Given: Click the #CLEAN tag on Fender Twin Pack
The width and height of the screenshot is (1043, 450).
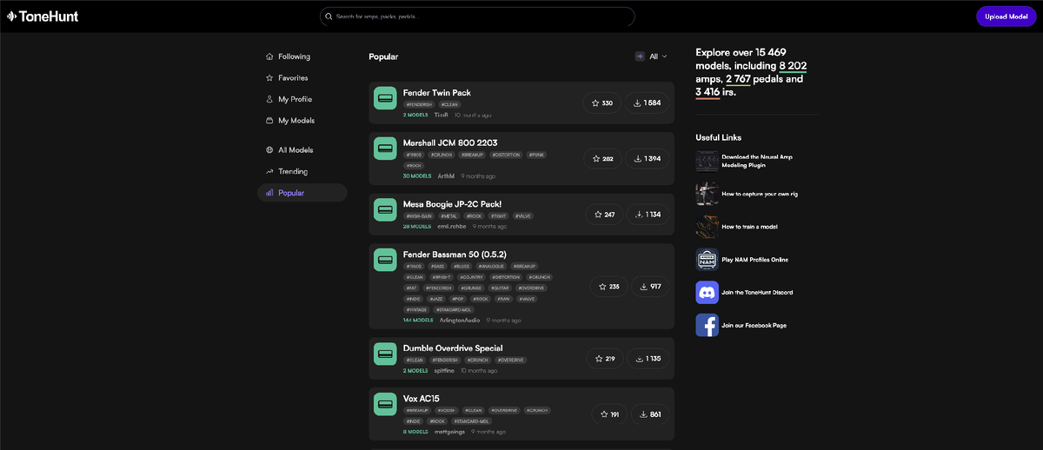Looking at the screenshot, I should click(x=449, y=104).
